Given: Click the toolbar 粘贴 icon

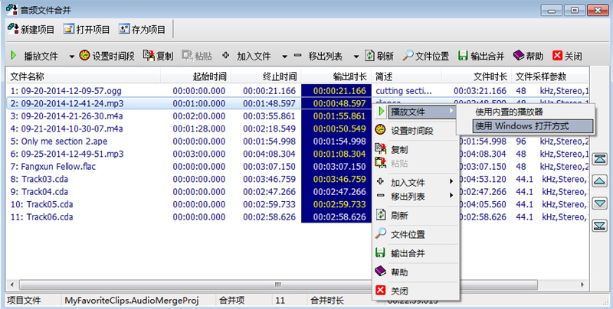Looking at the screenshot, I should click(188, 55).
